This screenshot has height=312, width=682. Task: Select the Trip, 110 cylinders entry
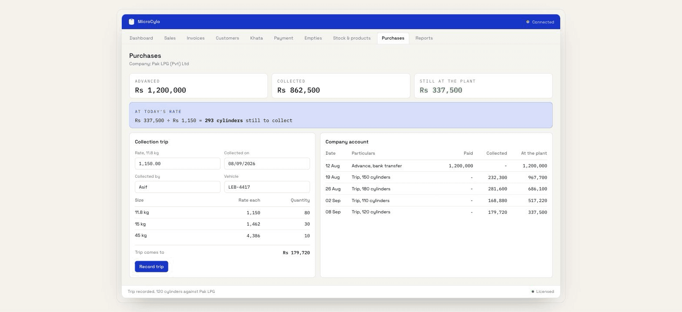[436, 201]
